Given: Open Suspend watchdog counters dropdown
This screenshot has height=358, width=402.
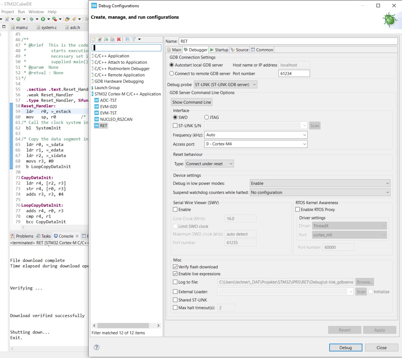Looking at the screenshot, I should [320, 192].
